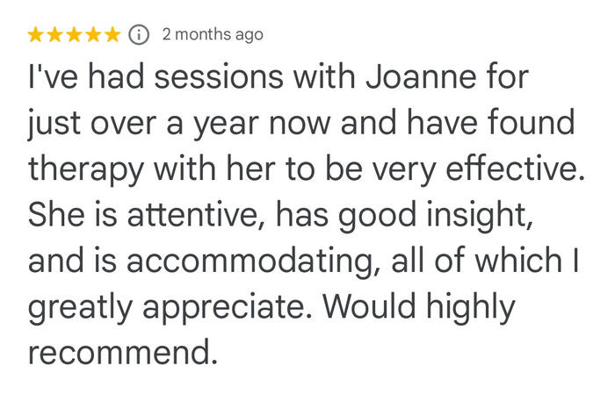
Task: Click the third yellow rating star
Action: 75,35
